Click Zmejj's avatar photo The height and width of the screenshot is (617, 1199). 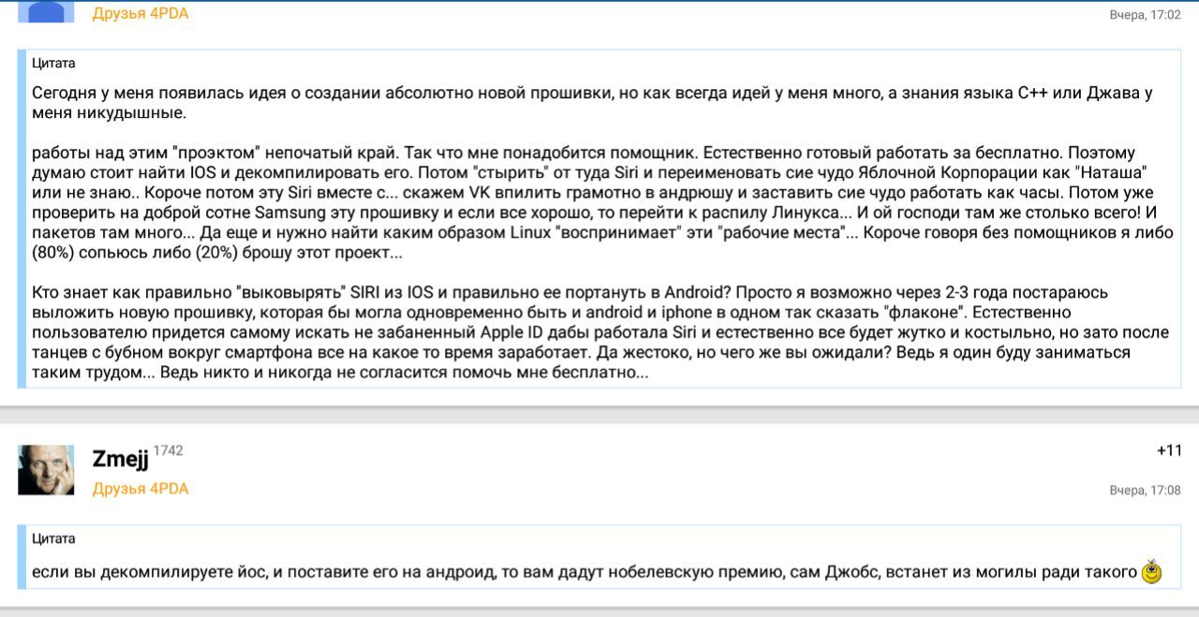pos(46,470)
